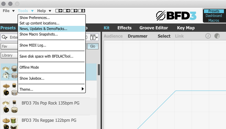Open the File menu dropdown
This screenshot has width=226, height=129.
[9, 11]
